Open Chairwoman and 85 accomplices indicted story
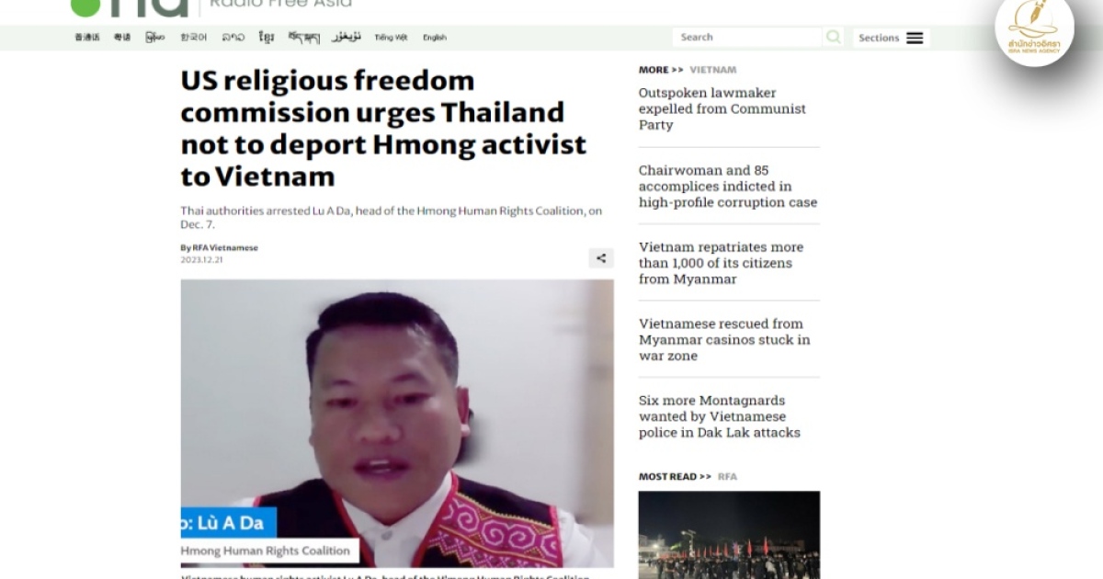Viewport: 1103px width, 579px height. 728,186
